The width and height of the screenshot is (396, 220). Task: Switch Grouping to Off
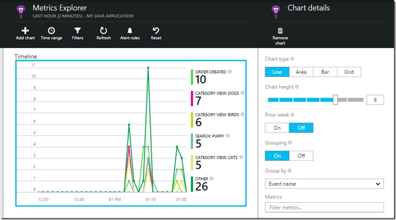(301, 156)
